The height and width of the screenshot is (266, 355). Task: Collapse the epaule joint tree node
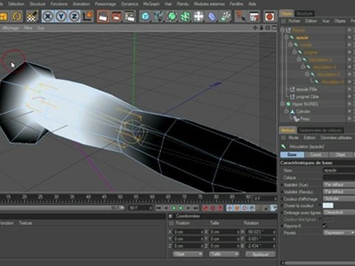(286, 38)
